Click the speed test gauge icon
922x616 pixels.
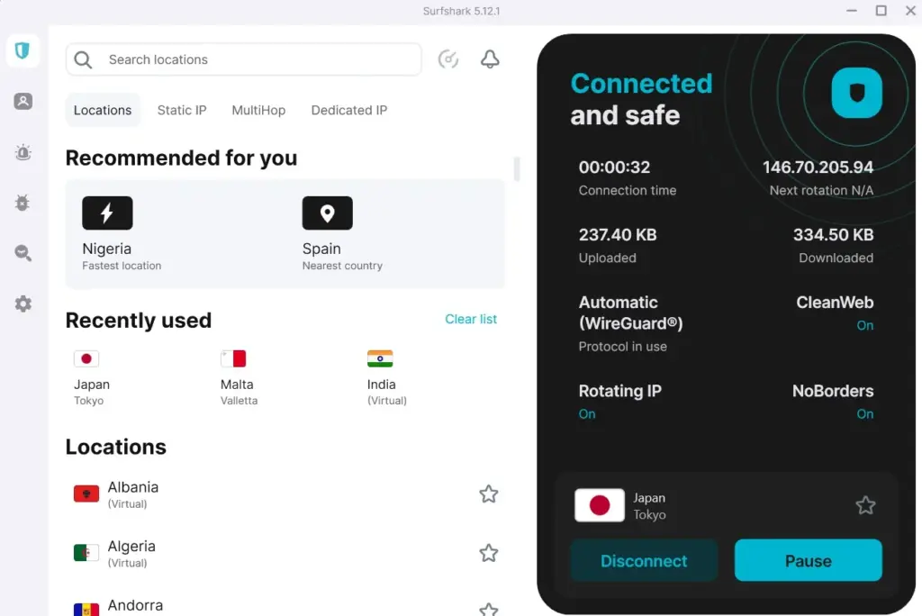point(447,59)
